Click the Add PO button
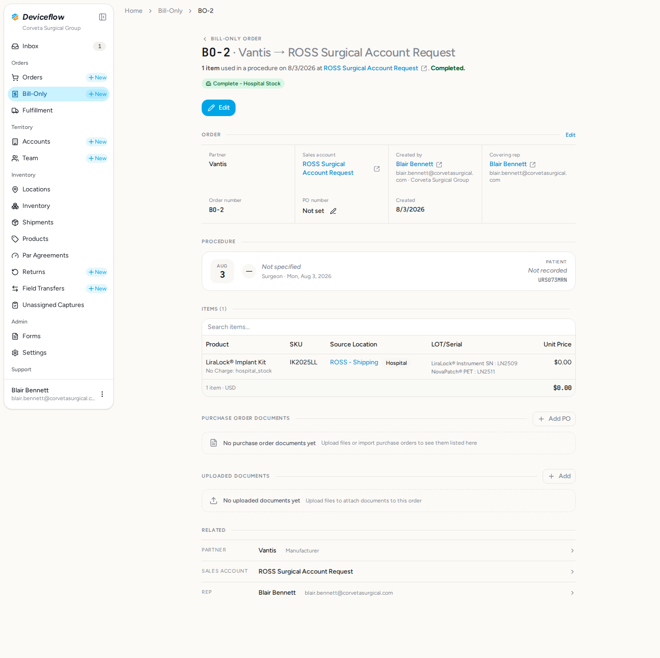660x658 pixels. [554, 419]
